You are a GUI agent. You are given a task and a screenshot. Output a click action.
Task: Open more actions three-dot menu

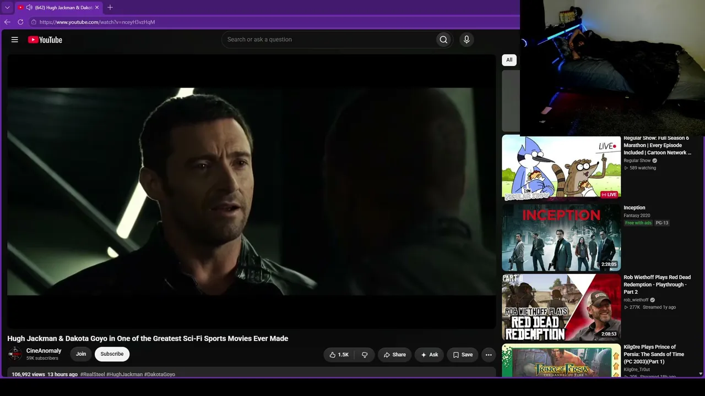point(489,355)
